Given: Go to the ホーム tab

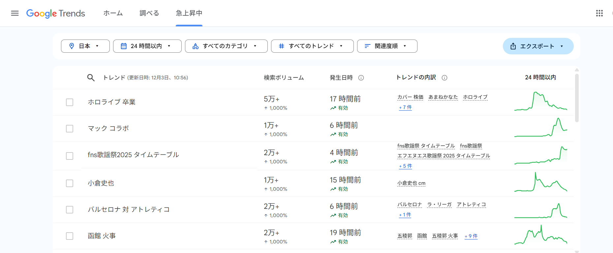Looking at the screenshot, I should 113,13.
